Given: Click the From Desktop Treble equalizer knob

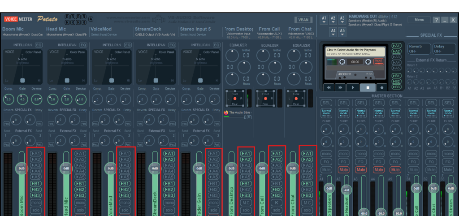Looking at the screenshot, I should 232,55.
